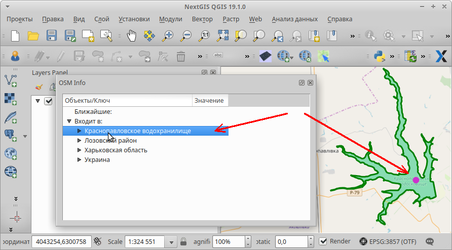This screenshot has height=250, width=452.
Task: Open the Проекты menu
Action: [20, 19]
